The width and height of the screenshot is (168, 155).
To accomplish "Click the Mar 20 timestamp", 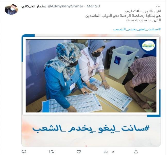I will point(93,6).
